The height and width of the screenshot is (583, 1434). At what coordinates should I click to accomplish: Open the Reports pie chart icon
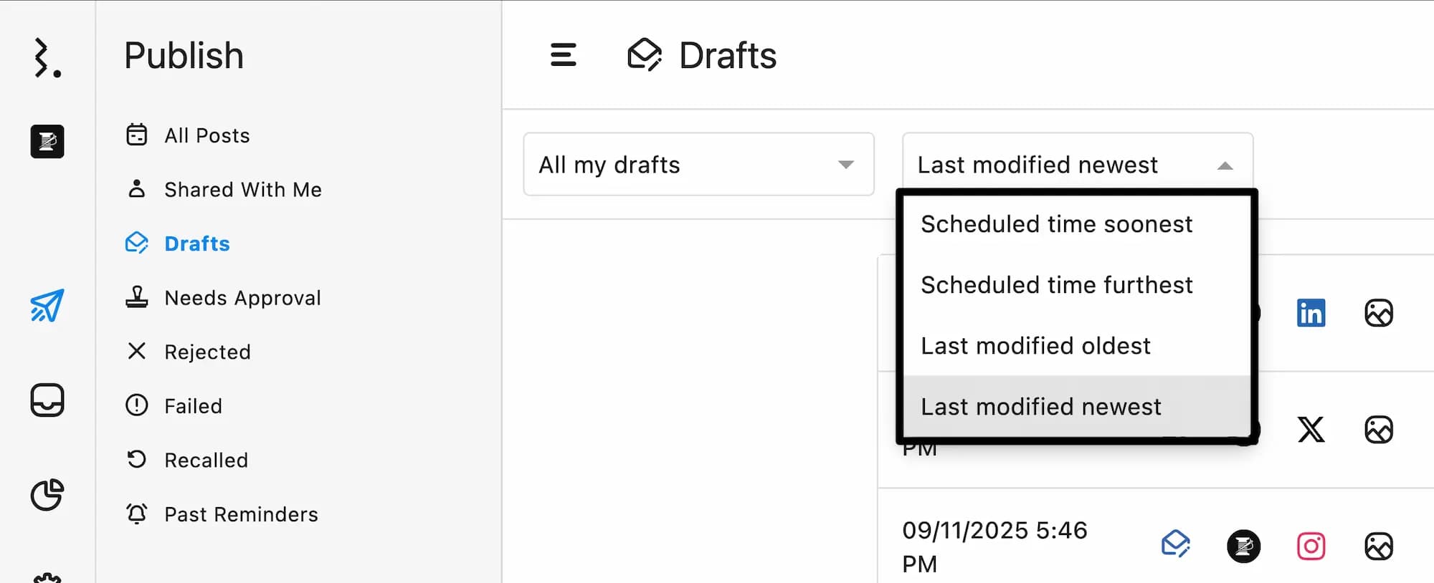click(x=47, y=495)
